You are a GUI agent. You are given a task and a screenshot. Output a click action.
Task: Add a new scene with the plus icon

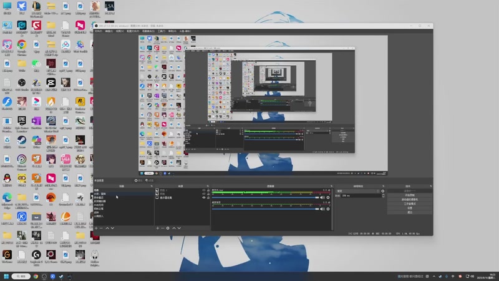96,228
